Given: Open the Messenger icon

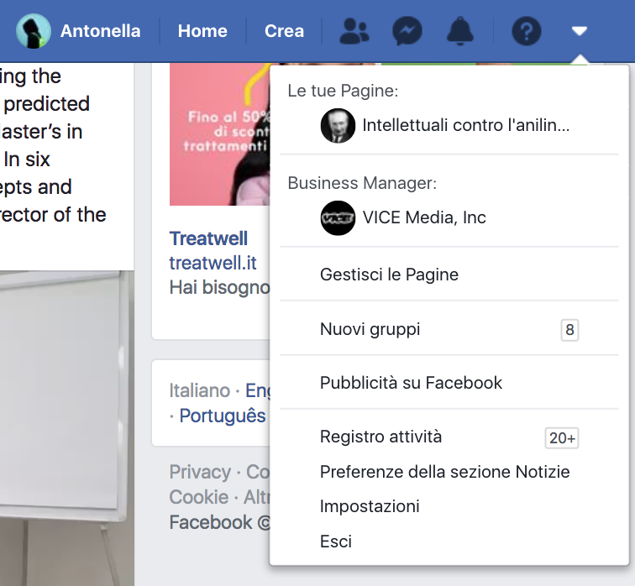Looking at the screenshot, I should coord(407,32).
